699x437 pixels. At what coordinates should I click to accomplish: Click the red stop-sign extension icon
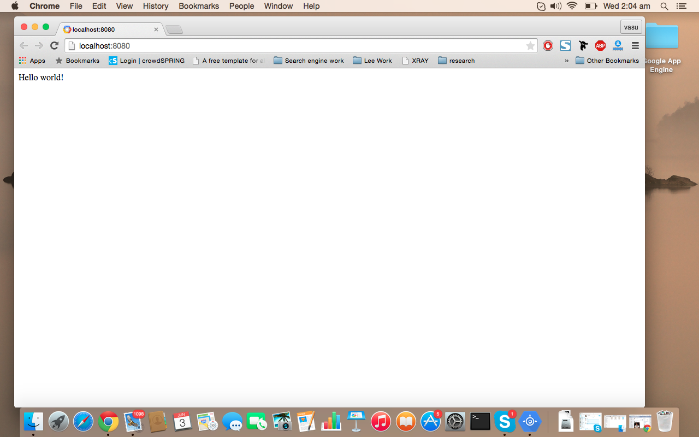click(x=548, y=46)
